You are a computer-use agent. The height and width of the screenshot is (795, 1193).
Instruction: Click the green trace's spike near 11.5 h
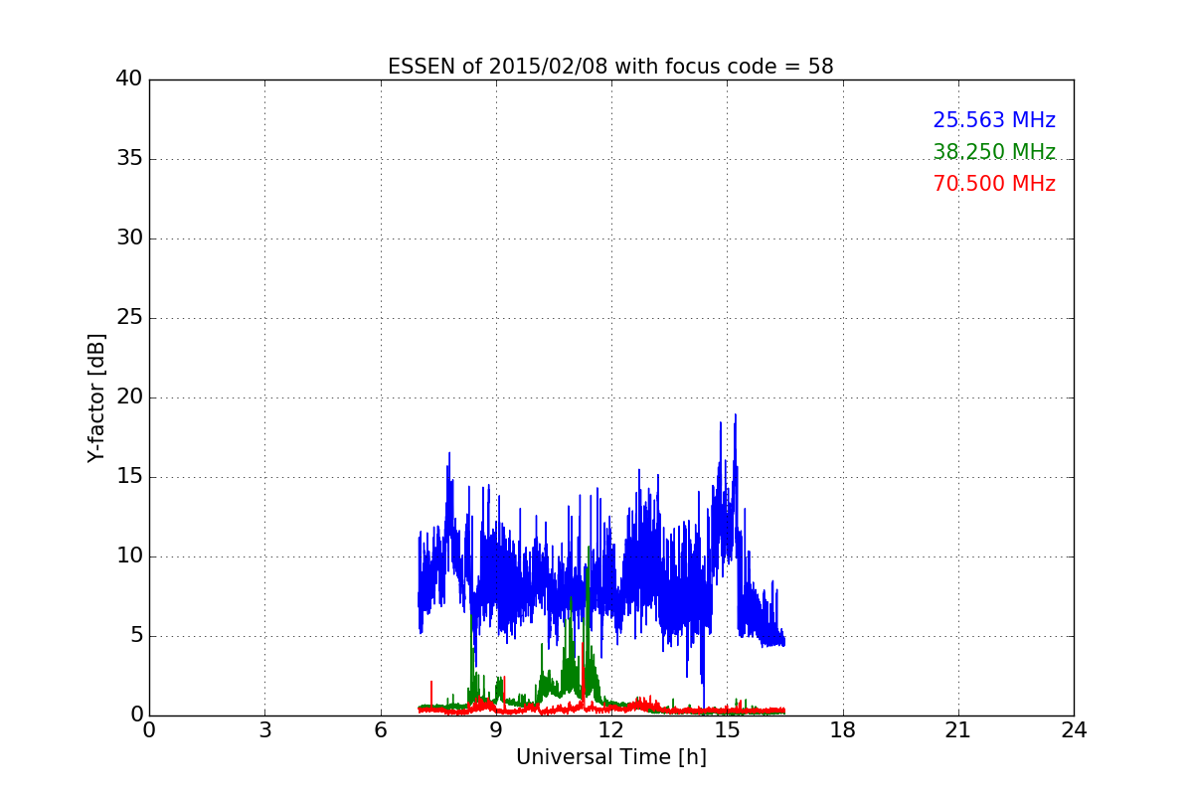coord(589,549)
